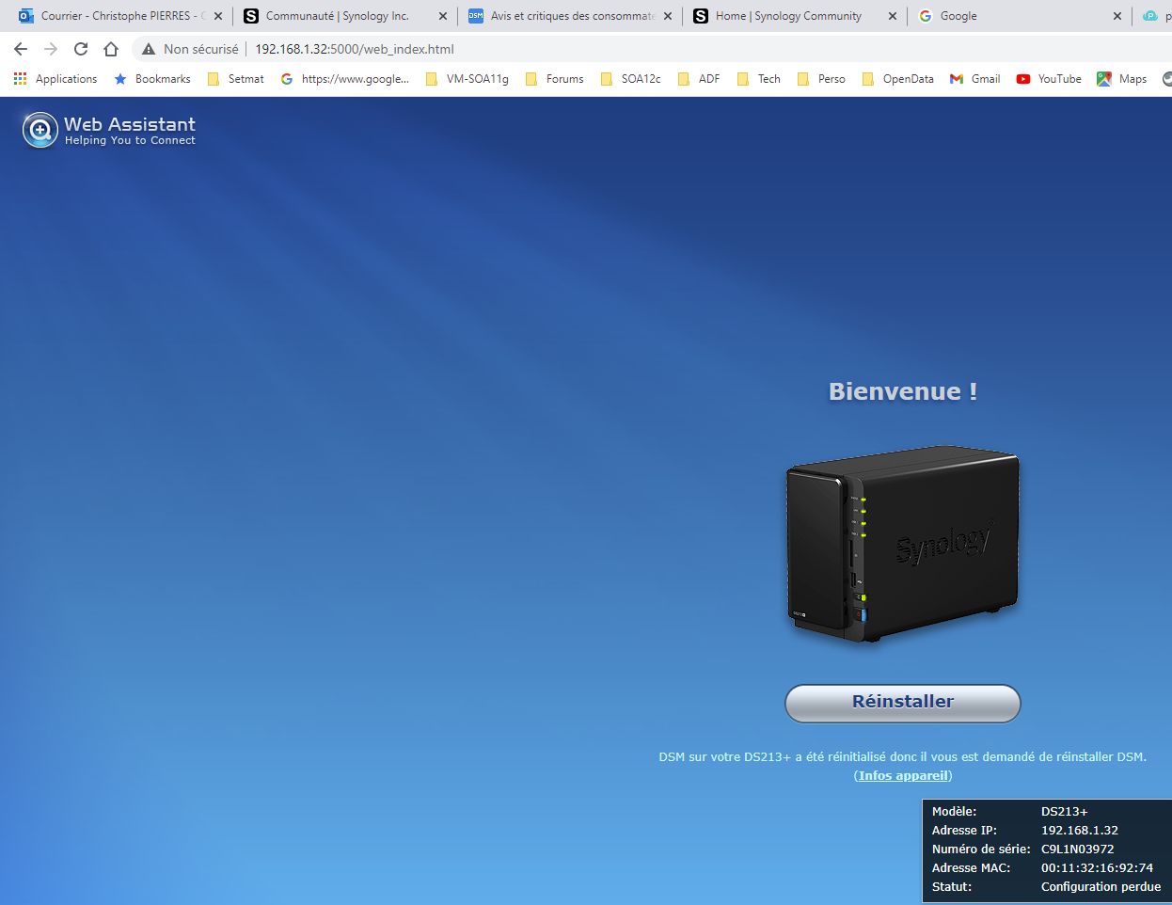Screen dimensions: 1172x905
Task: Click the Web Assistant logo icon
Action: (x=40, y=130)
